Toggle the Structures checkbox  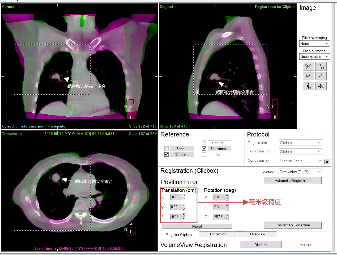point(204,148)
